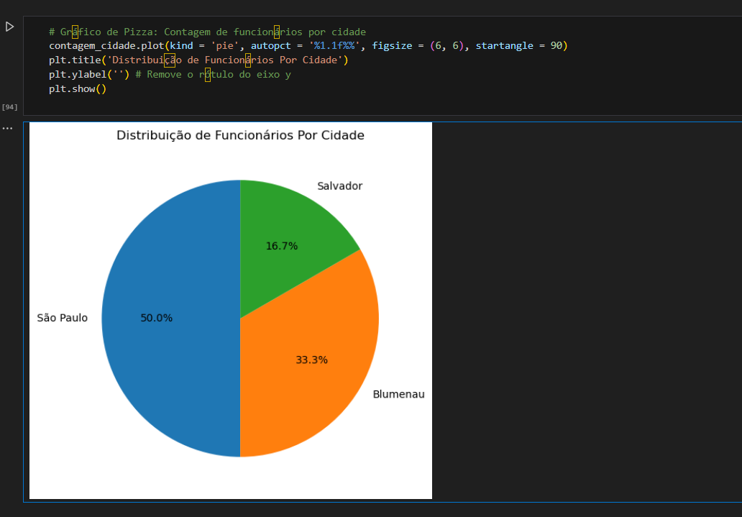Click the chart title above the pie
Viewport: 742px width, 517px height.
pyautogui.click(x=240, y=135)
